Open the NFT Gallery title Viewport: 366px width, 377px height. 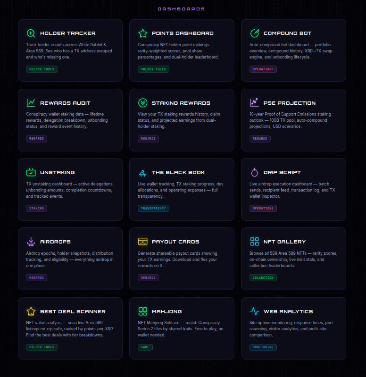pos(284,242)
